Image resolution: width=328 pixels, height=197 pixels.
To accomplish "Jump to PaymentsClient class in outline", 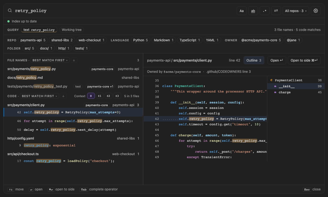I will [296, 80].
